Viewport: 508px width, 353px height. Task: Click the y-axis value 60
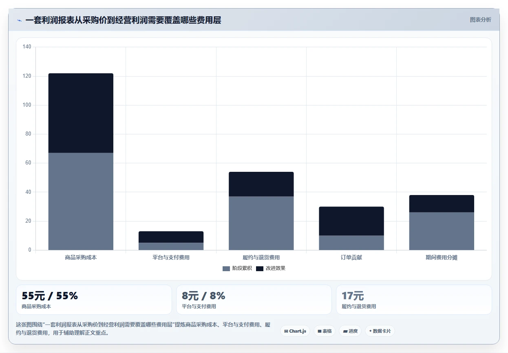28,163
